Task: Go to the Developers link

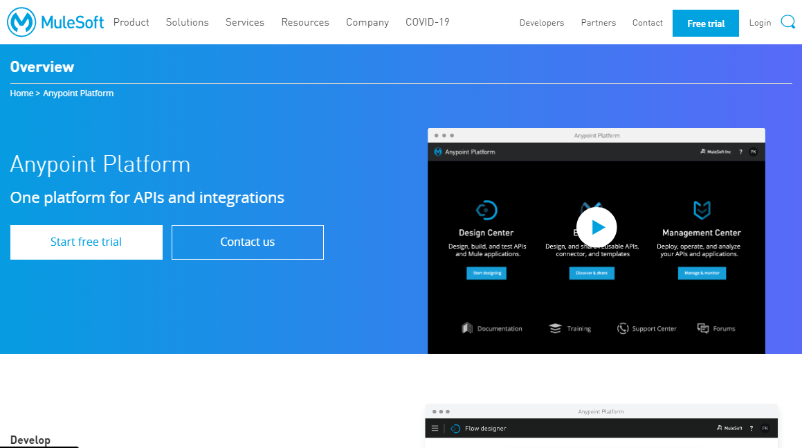Action: click(x=542, y=23)
